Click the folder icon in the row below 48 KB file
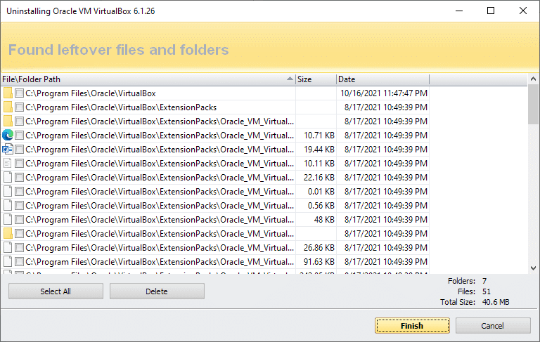The height and width of the screenshot is (342, 540). coord(8,234)
